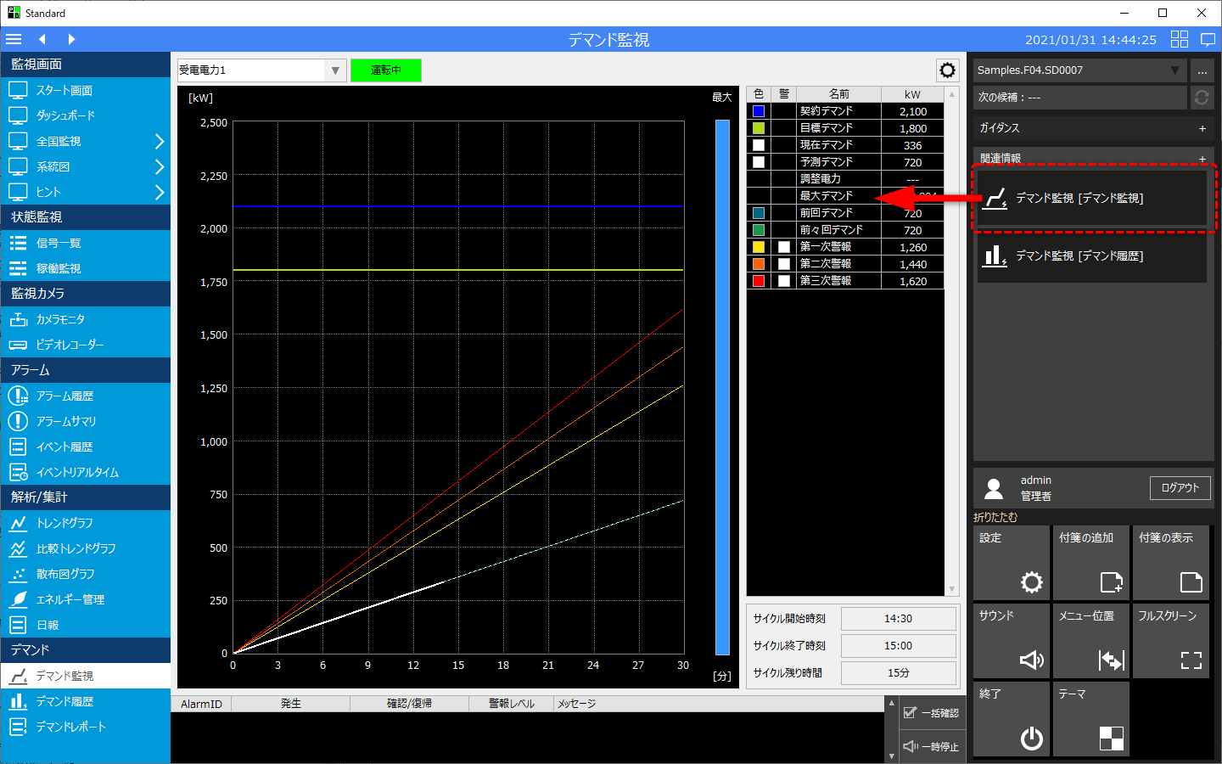Screen dimensions: 1222x764
Task: Open the hamburger menu icon
Action: (x=14, y=39)
